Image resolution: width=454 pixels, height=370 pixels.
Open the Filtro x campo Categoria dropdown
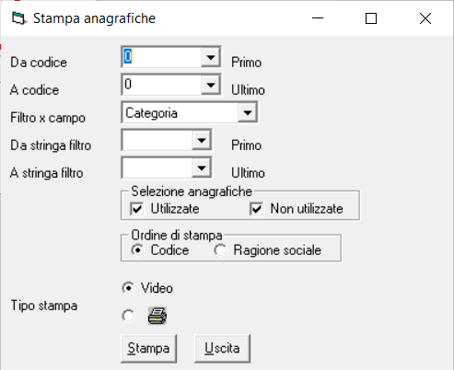(248, 112)
